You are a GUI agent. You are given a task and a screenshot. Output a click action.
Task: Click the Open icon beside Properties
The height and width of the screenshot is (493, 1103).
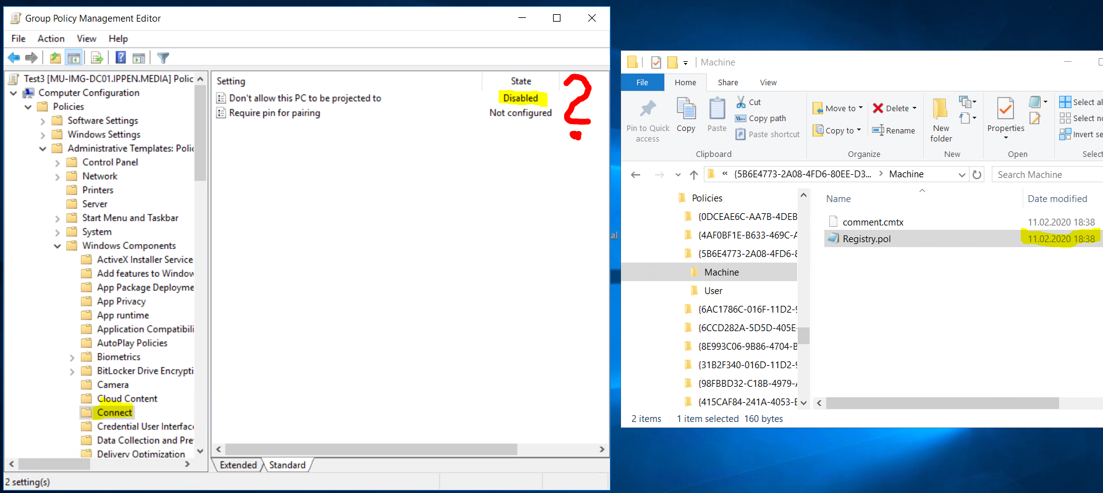1035,101
